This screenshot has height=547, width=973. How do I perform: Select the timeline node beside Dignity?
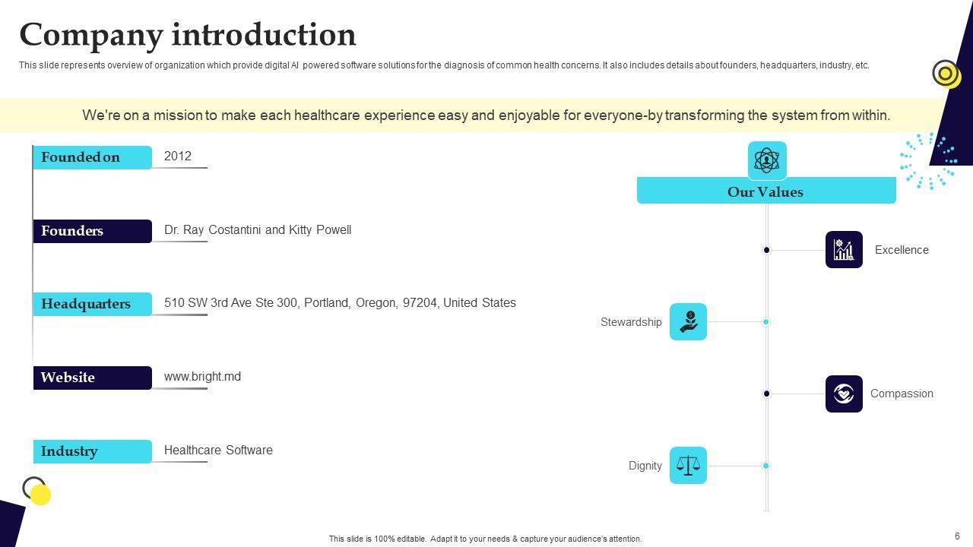[766, 466]
